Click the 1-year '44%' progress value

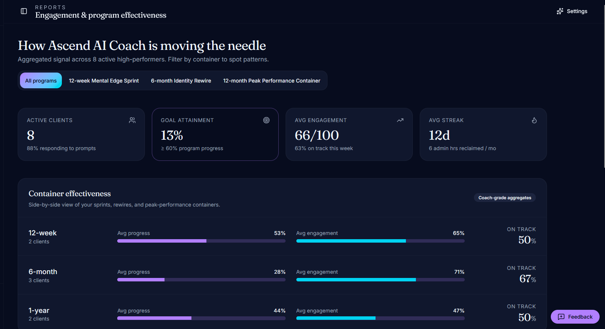(x=279, y=311)
